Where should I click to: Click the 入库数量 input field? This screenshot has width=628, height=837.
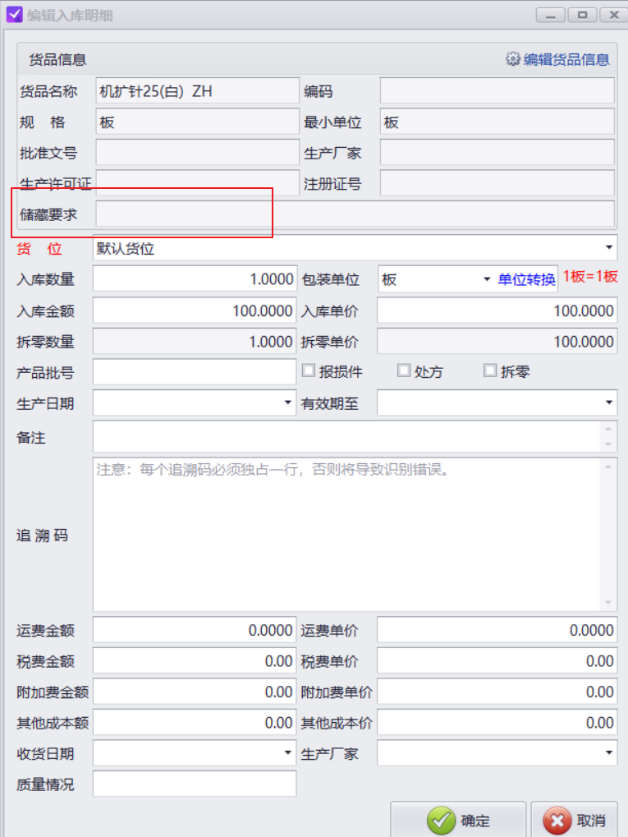pyautogui.click(x=195, y=278)
